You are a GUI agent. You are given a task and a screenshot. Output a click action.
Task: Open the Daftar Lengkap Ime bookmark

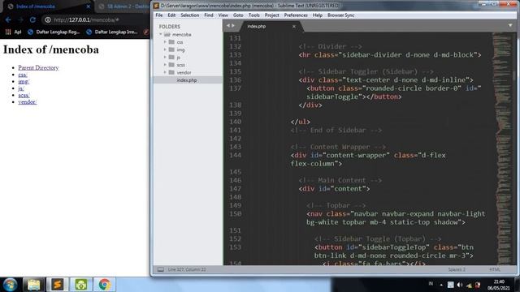click(x=112, y=32)
